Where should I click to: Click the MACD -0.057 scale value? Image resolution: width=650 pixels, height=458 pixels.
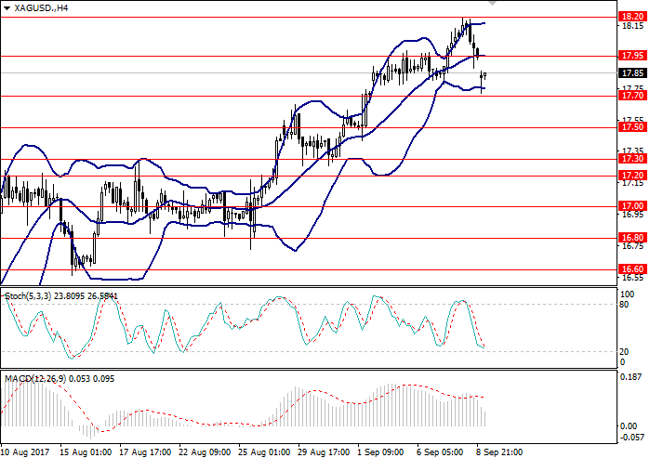[x=632, y=438]
